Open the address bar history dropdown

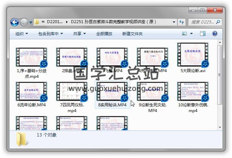pyautogui.click(x=174, y=22)
